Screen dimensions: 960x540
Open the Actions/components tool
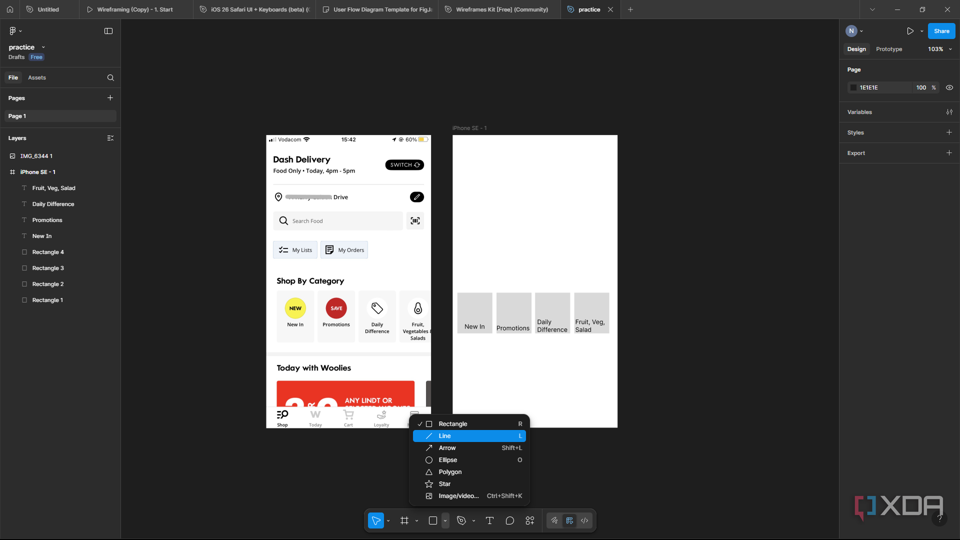pyautogui.click(x=530, y=520)
